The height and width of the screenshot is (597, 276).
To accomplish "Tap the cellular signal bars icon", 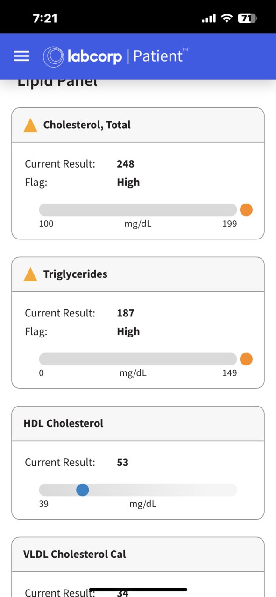I will point(209,19).
